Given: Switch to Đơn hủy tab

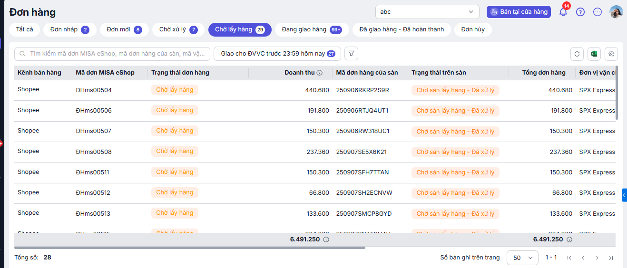Looking at the screenshot, I should (x=473, y=29).
